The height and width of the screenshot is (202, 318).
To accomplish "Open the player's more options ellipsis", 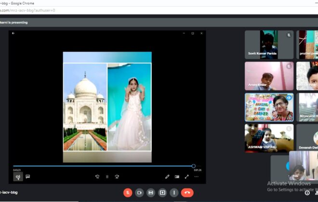I will point(196,177).
